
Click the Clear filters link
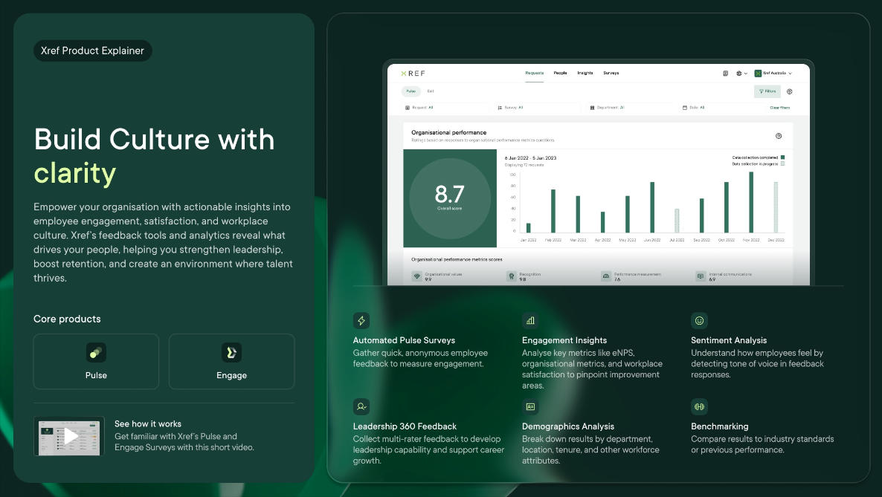coord(779,108)
